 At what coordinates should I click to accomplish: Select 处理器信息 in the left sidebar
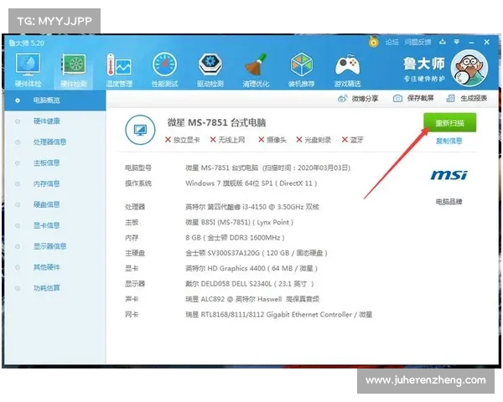(x=50, y=142)
